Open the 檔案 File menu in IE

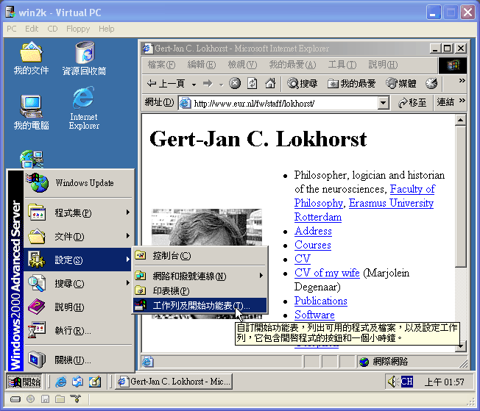click(161, 65)
